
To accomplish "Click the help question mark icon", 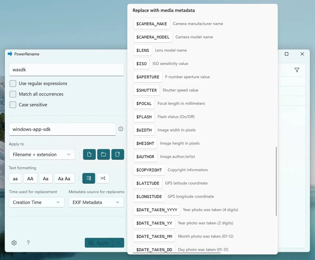I will tap(28, 243).
